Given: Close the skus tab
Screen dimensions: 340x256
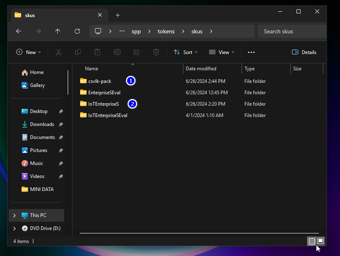Looking at the screenshot, I should (x=100, y=15).
